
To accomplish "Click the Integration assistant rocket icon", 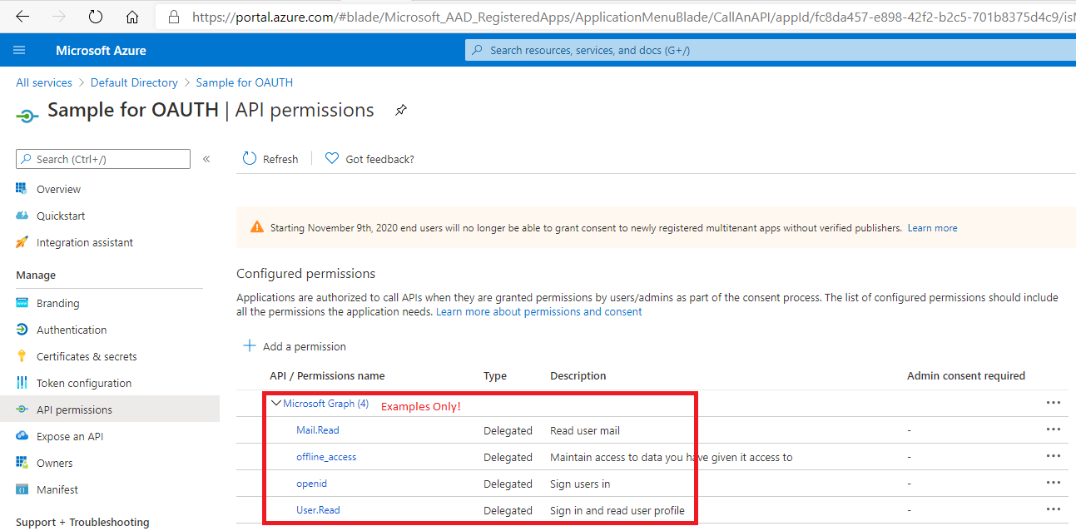I will tap(22, 242).
